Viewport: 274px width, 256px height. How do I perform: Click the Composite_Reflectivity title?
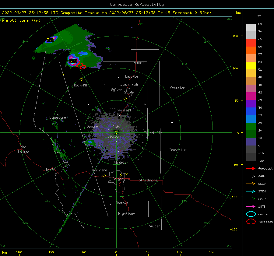pyautogui.click(x=137, y=5)
